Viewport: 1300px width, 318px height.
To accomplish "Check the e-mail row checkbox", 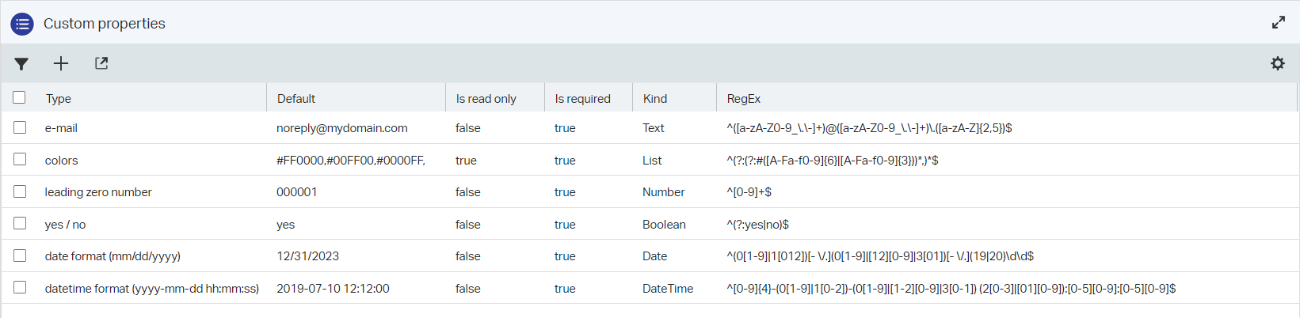I will point(20,127).
